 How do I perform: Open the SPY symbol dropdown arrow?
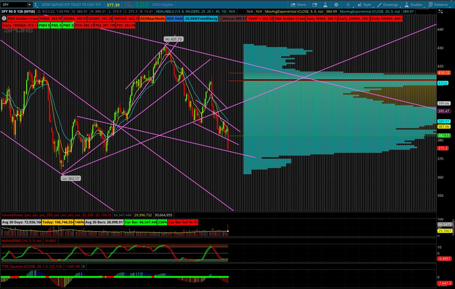click(x=30, y=5)
